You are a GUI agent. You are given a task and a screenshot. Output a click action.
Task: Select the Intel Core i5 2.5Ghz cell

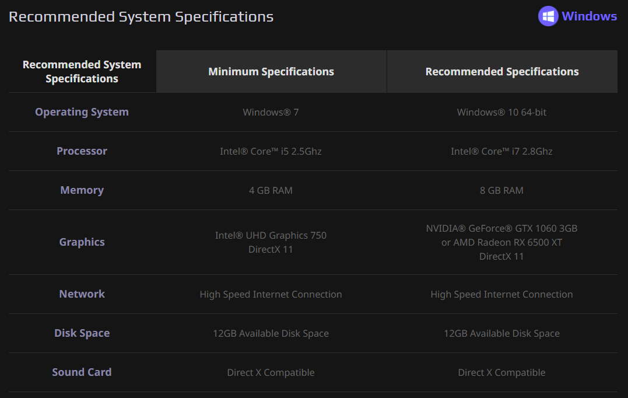(x=271, y=151)
